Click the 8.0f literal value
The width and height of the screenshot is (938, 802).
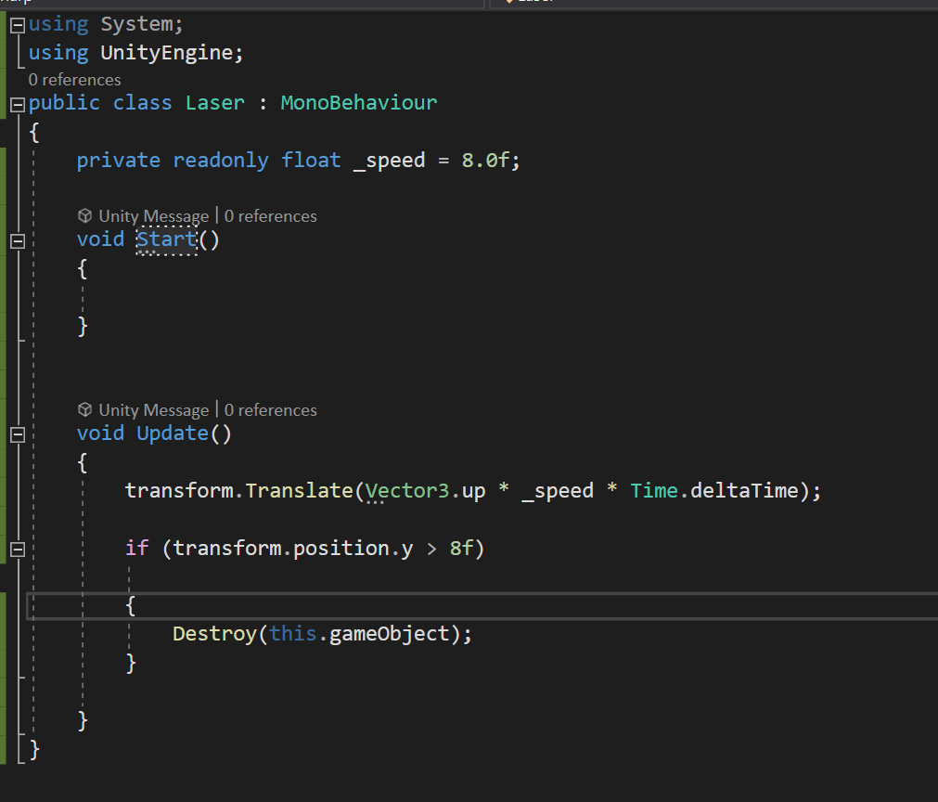point(485,160)
